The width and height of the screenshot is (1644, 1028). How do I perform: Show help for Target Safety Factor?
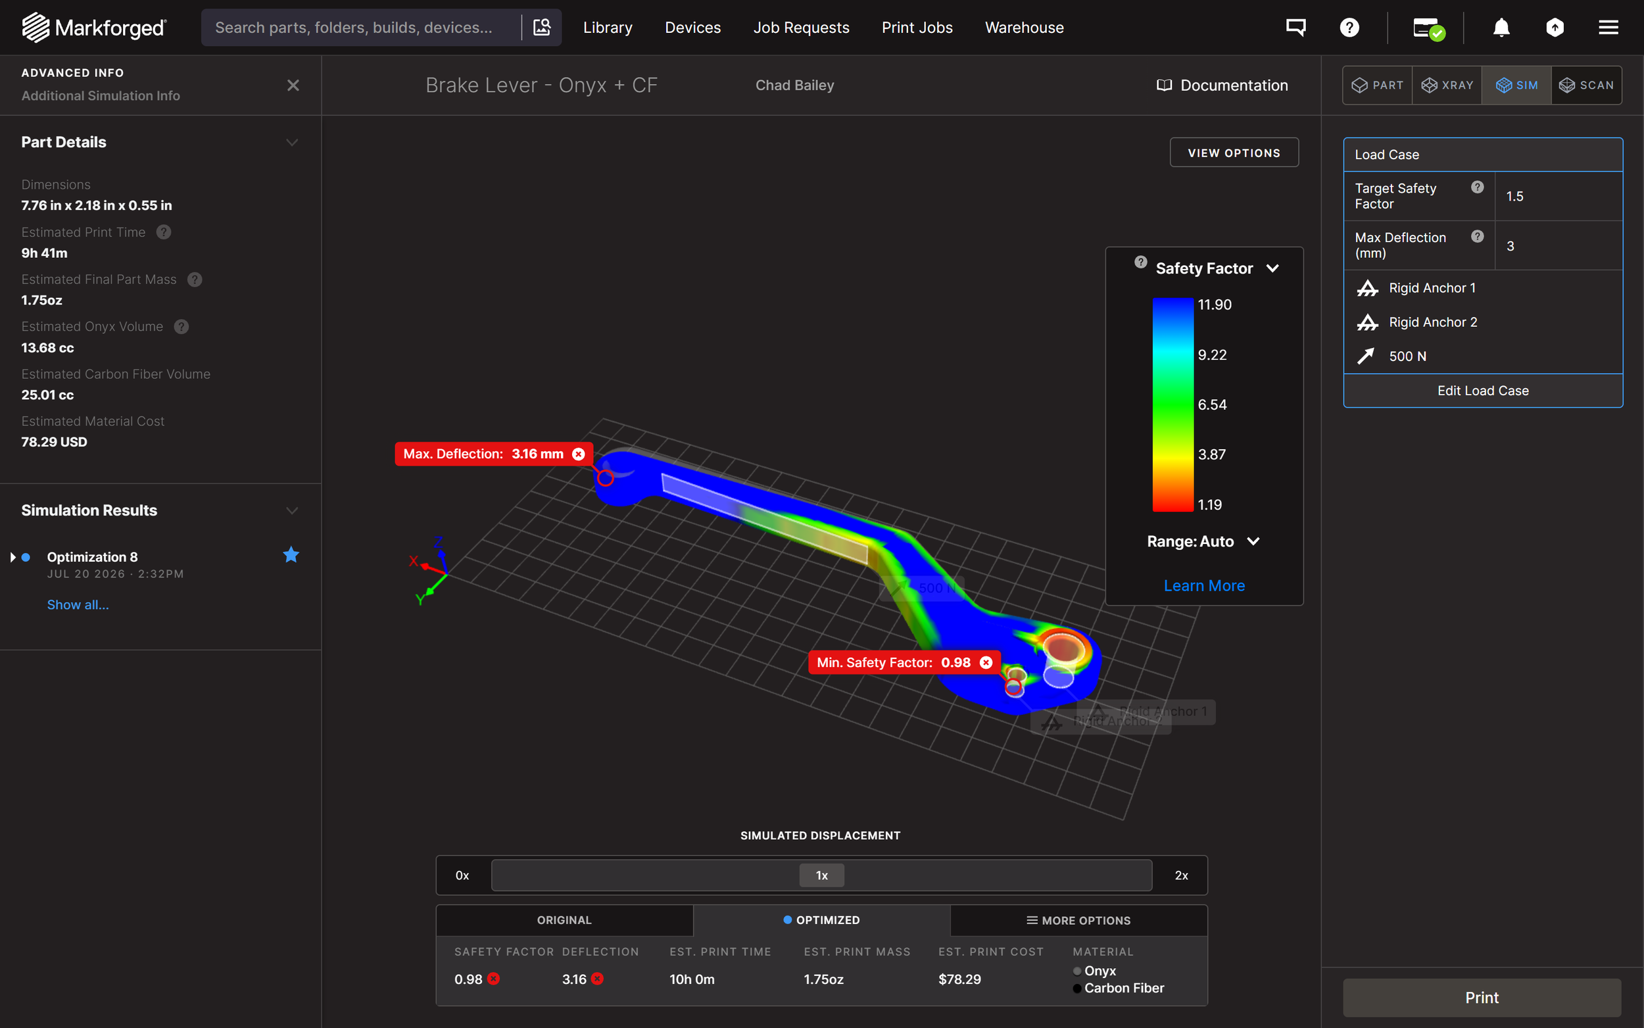1478,187
